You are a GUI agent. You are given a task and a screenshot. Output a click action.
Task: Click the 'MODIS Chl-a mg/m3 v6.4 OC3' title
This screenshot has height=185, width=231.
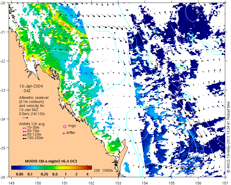pyautogui.click(x=51, y=161)
